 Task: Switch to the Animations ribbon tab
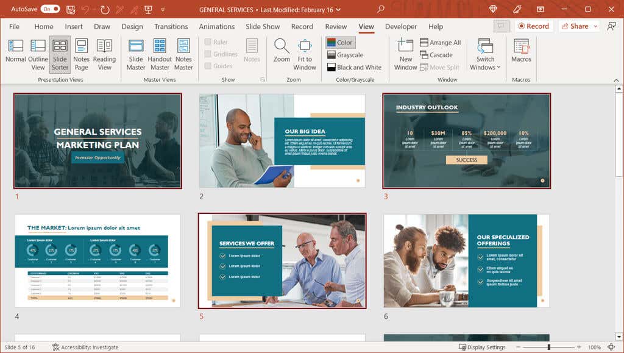216,26
